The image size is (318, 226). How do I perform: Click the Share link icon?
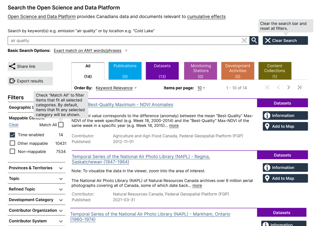12,66
